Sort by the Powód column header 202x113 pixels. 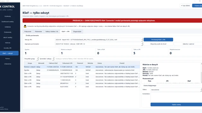click(122, 63)
